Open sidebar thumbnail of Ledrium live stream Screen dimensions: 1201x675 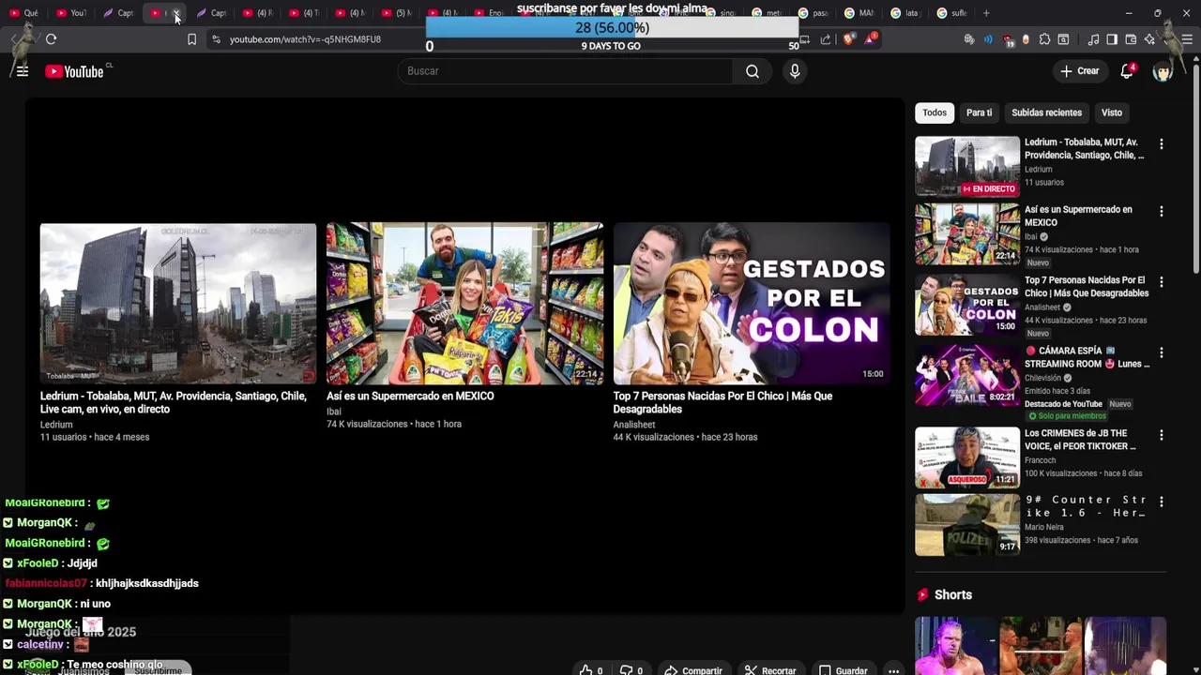967,166
